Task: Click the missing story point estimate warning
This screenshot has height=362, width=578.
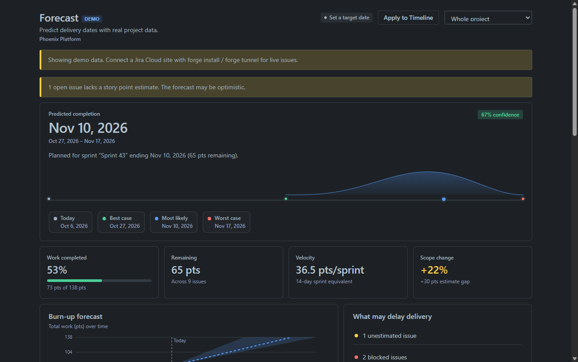Action: point(286,87)
